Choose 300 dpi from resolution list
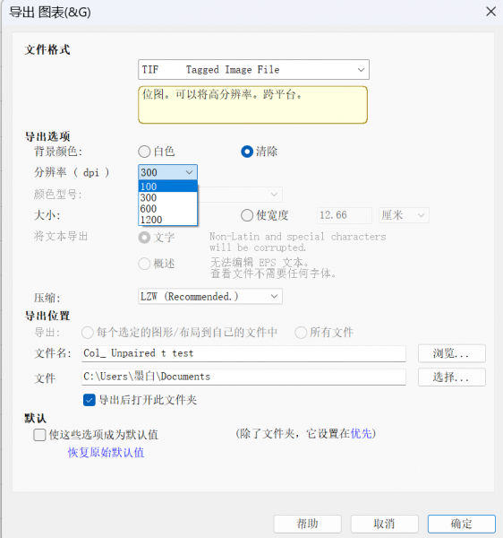The image size is (503, 538). pyautogui.click(x=167, y=197)
